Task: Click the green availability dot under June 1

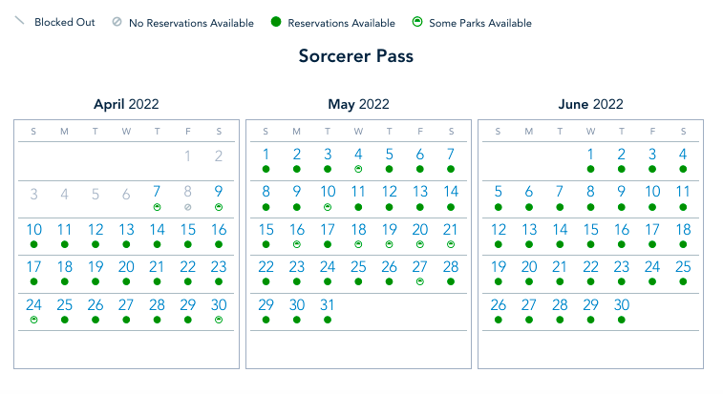Action: pyautogui.click(x=590, y=168)
